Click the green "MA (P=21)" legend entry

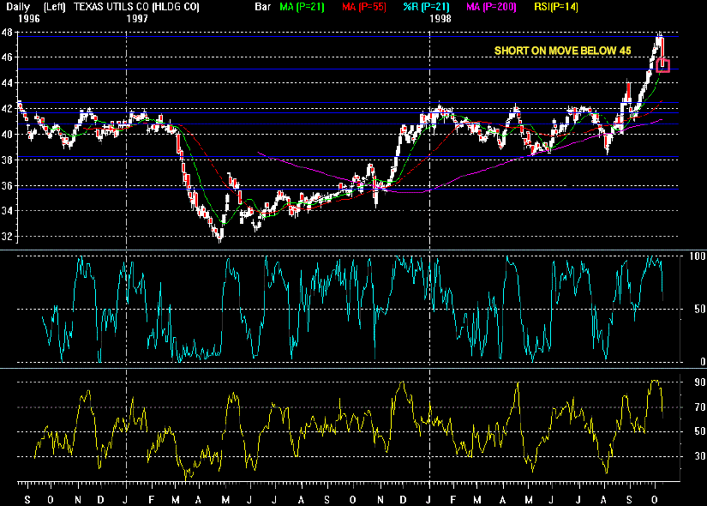click(303, 7)
